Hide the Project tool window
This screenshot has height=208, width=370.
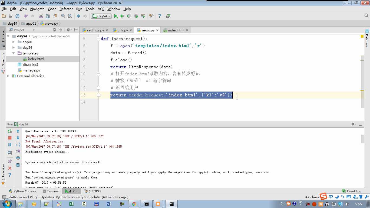click(76, 30)
